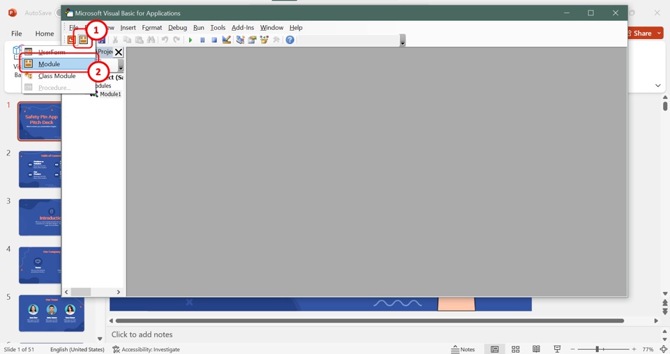Open the Insert menu in VBA editor

click(x=128, y=28)
